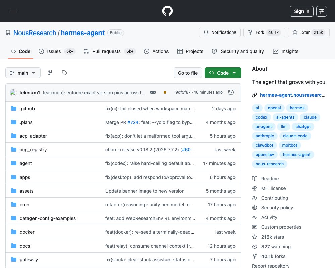View branches via the branch icon
Viewport: 335px width, 268px height.
(x=50, y=73)
